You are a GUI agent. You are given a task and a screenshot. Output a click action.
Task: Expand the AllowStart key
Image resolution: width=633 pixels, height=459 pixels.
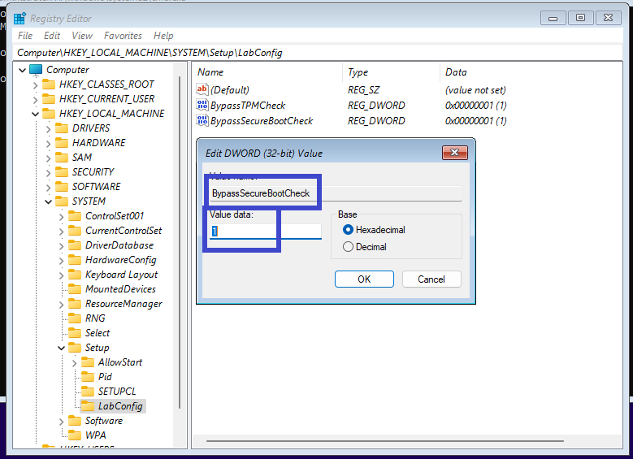[74, 363]
